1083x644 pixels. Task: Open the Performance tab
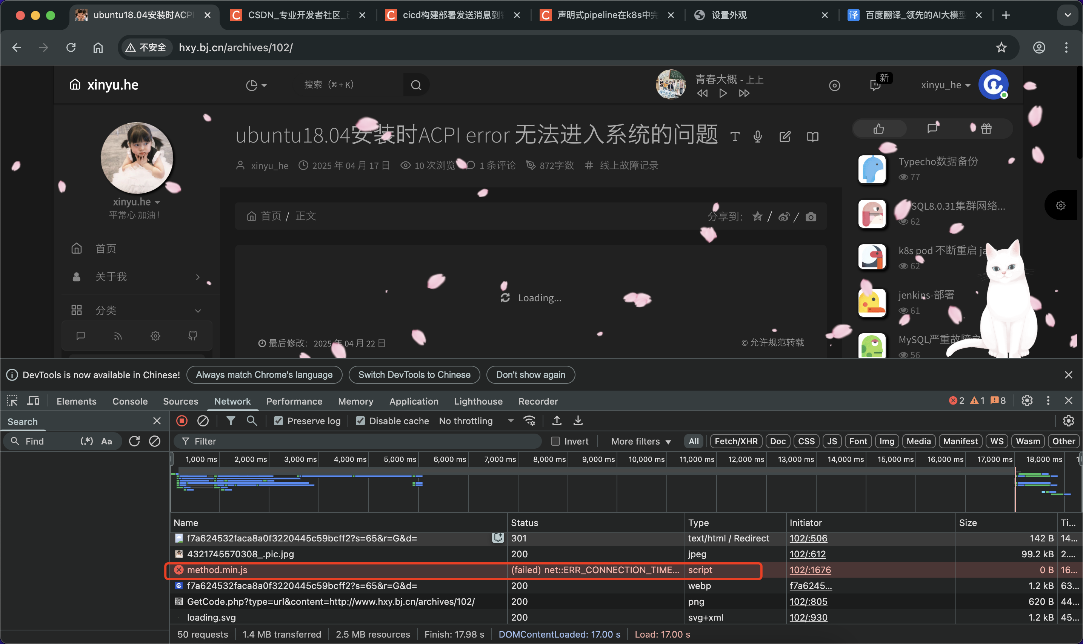coord(294,401)
